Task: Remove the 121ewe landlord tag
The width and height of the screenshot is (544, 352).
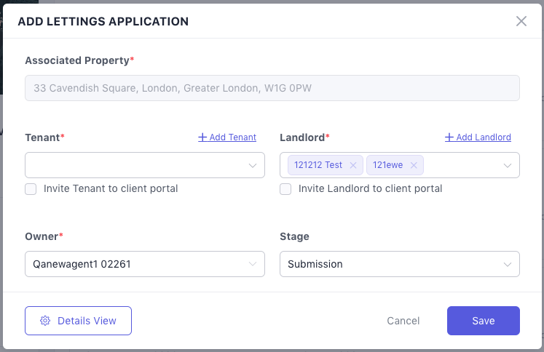Action: (x=414, y=165)
